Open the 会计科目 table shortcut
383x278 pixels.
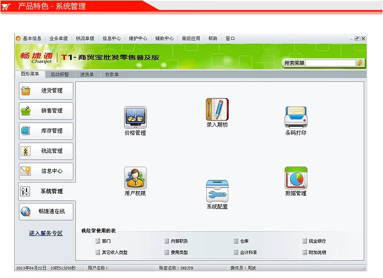(x=245, y=252)
